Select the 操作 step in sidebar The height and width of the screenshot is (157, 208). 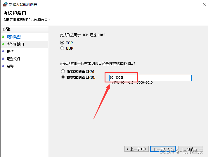click(x=10, y=51)
